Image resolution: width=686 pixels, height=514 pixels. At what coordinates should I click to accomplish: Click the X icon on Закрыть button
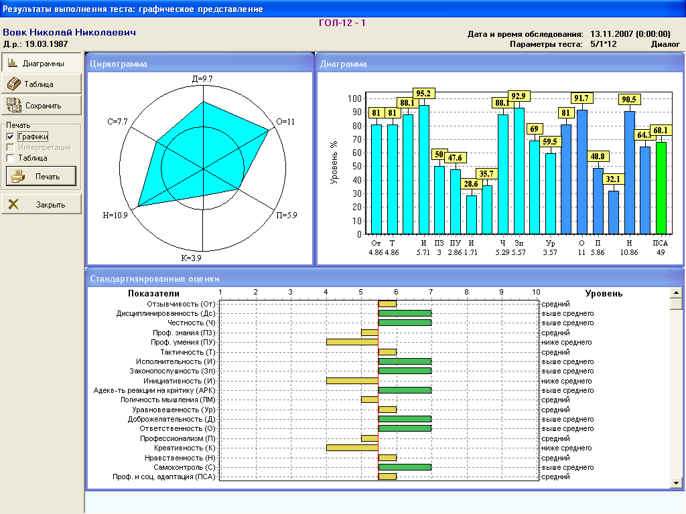(x=13, y=204)
